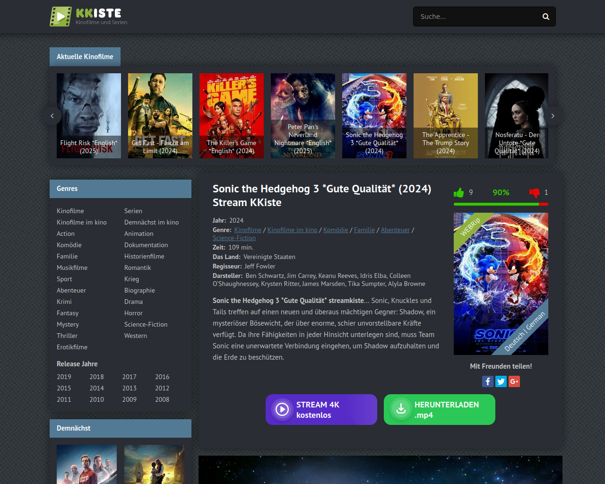
Task: Select the Dokumentation genre
Action: point(146,245)
